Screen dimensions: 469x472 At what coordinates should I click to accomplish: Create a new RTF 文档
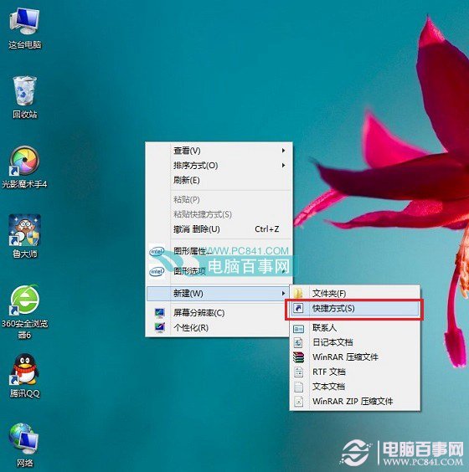click(x=355, y=372)
